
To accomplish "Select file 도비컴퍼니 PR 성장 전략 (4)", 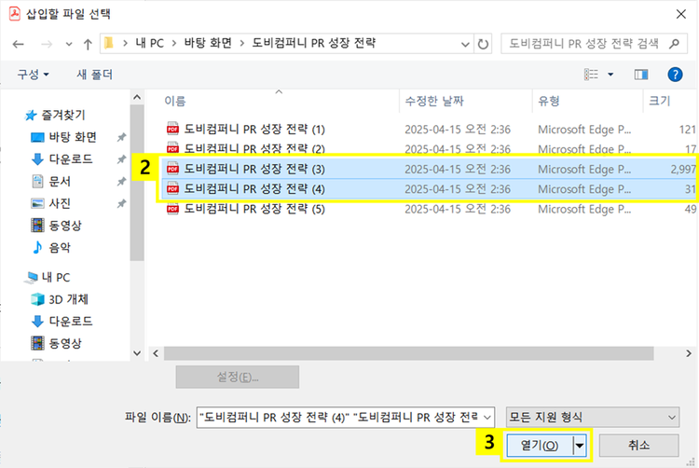I will tap(431, 189).
